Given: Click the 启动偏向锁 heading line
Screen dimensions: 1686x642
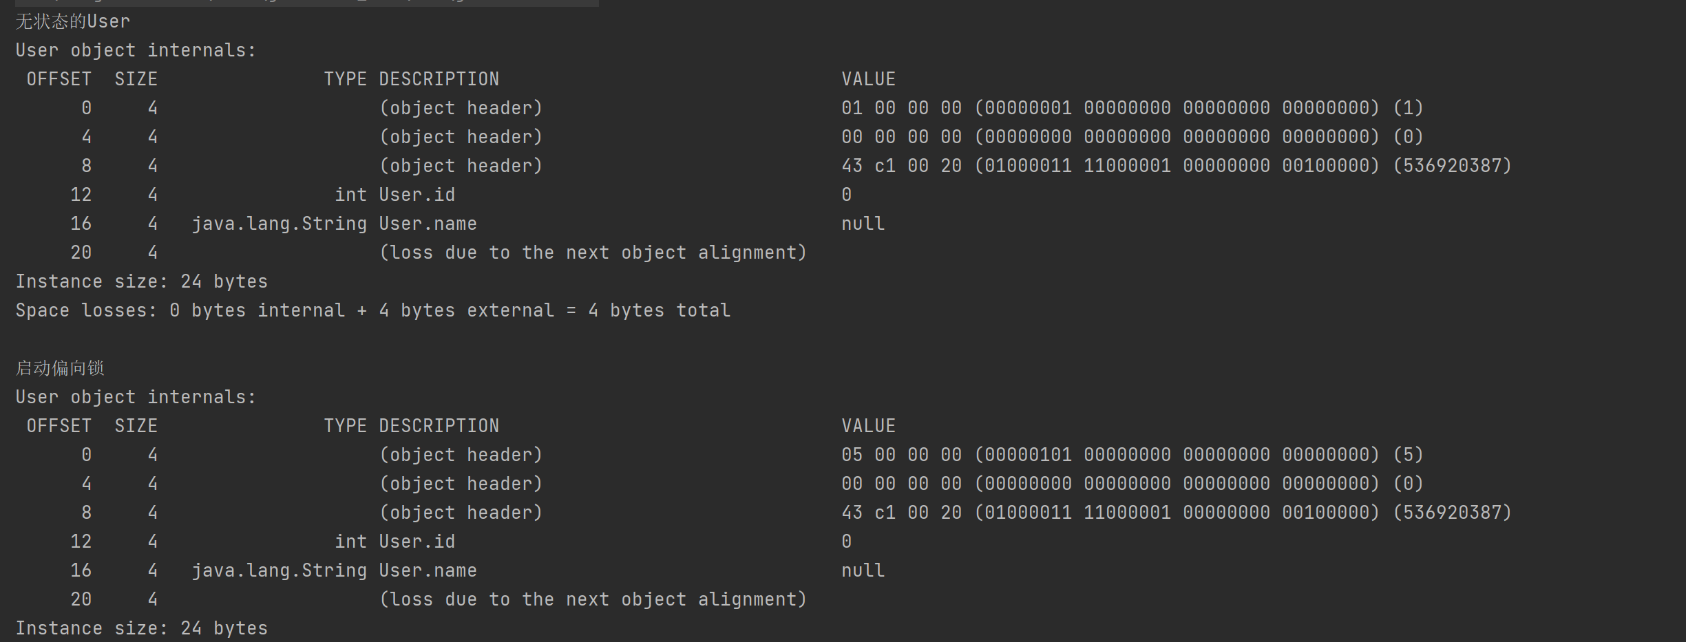Looking at the screenshot, I should [x=60, y=368].
